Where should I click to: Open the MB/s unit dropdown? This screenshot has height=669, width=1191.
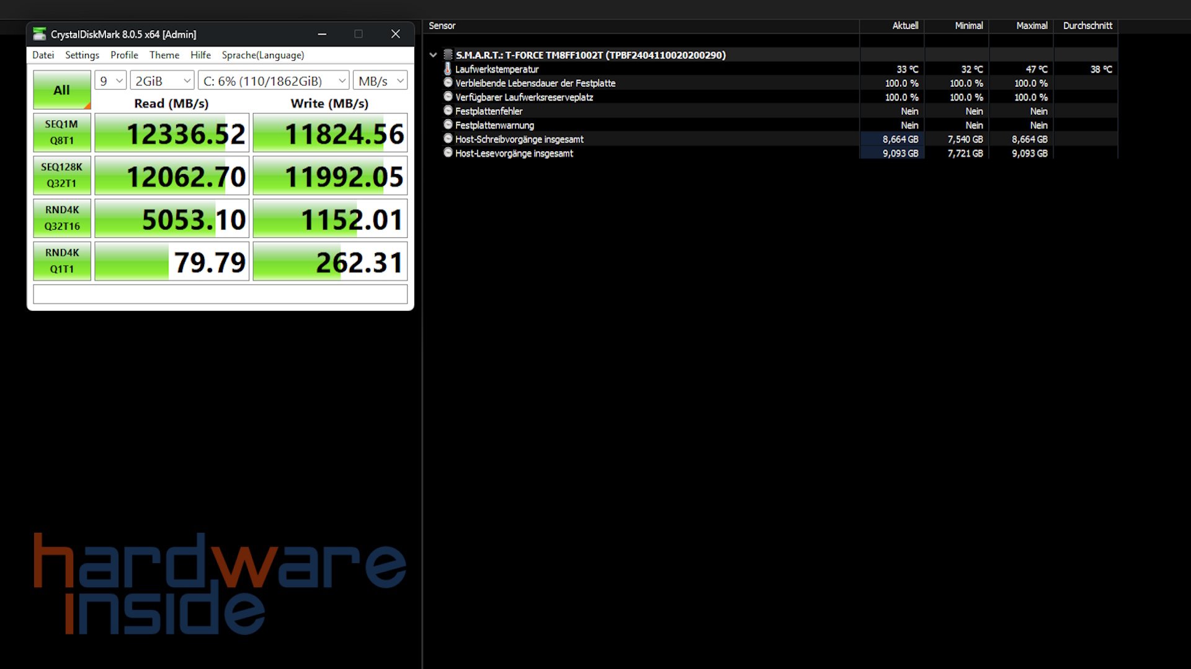pyautogui.click(x=380, y=81)
